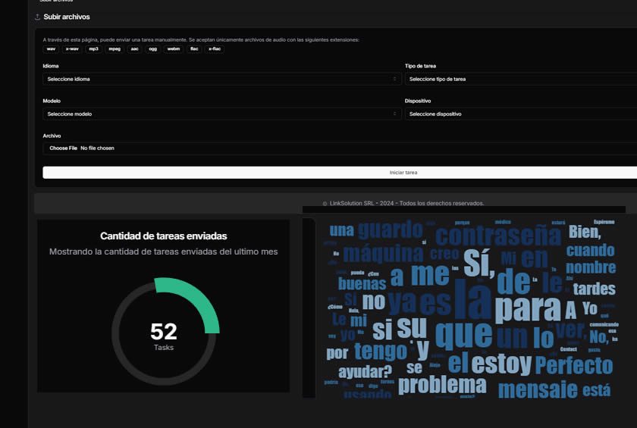Expand the Dispositivo dropdown
Screen dimensions: 637x428
click(x=520, y=114)
